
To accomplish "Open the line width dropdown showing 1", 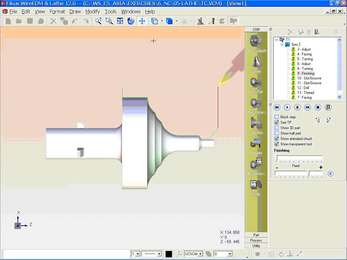I will click(138, 254).
